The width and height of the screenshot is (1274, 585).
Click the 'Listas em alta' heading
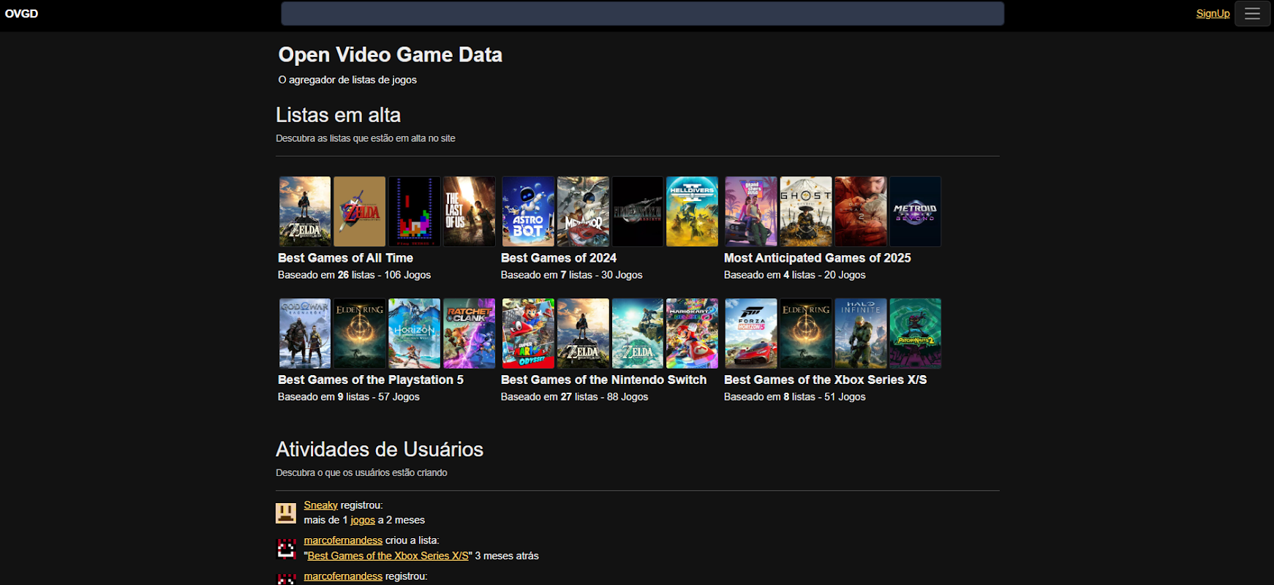(x=339, y=115)
